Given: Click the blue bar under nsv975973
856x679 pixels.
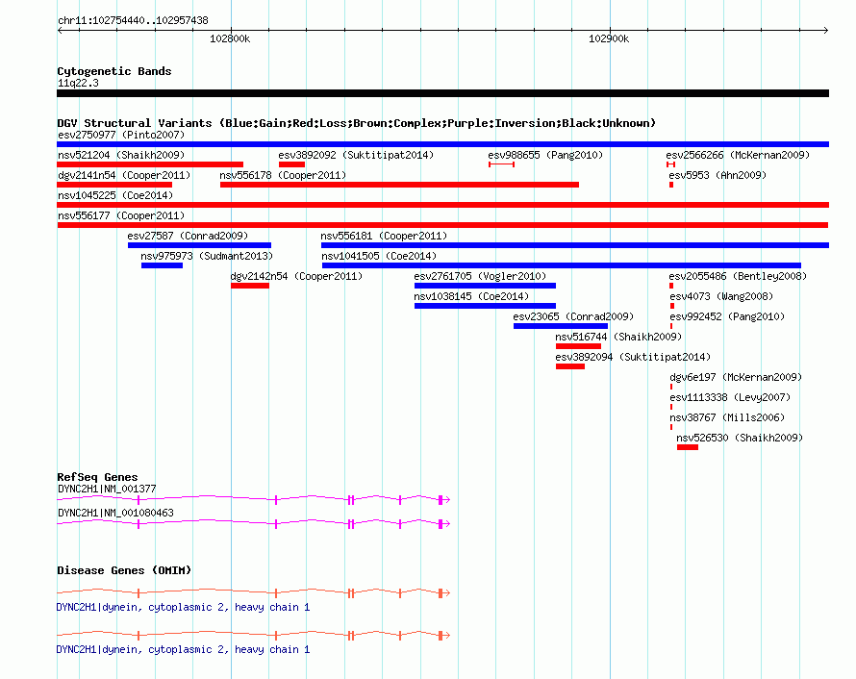Looking at the screenshot, I should click(162, 265).
